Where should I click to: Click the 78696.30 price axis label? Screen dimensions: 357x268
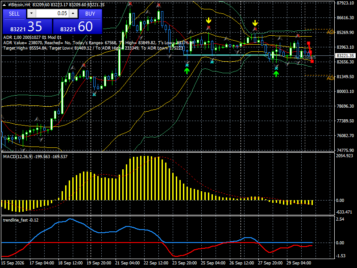click(345, 106)
